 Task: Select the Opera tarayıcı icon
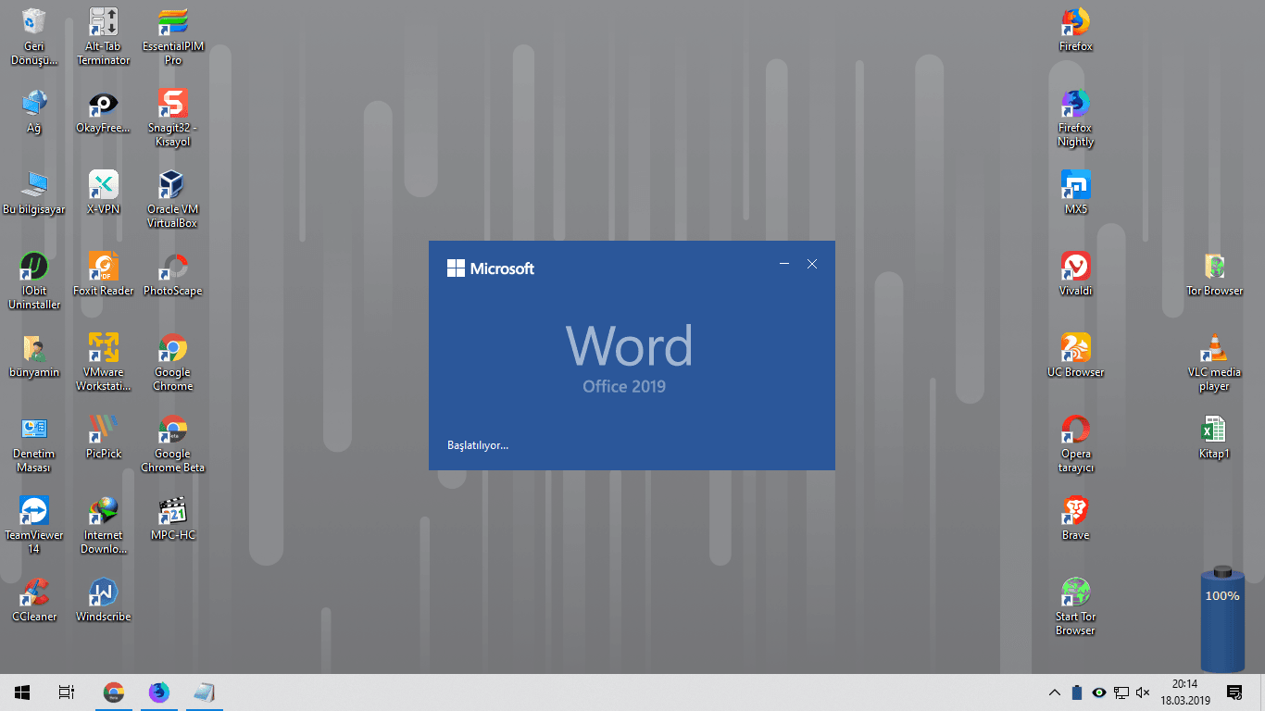coord(1075,444)
